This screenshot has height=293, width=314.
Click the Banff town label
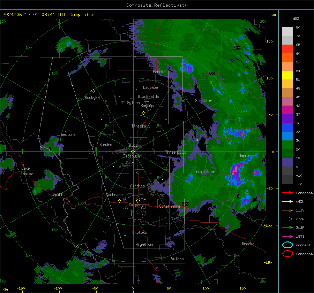click(58, 194)
